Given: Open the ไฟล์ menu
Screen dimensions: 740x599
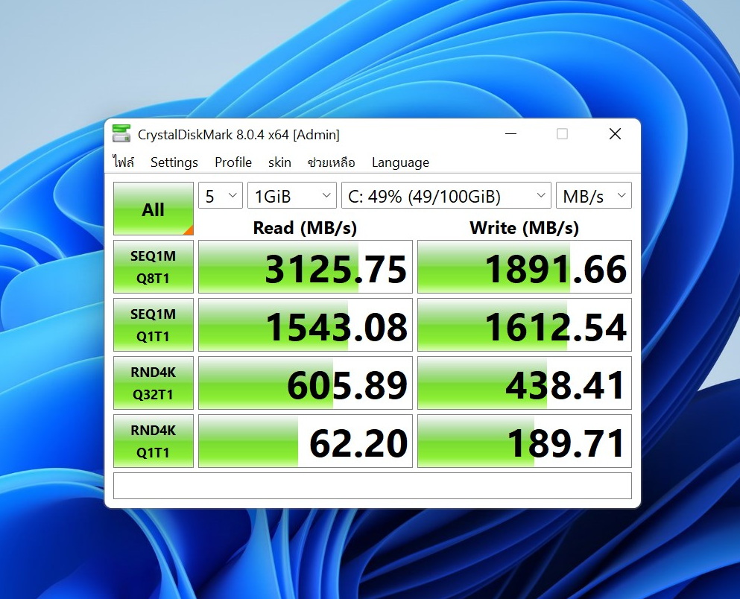Looking at the screenshot, I should 124,162.
